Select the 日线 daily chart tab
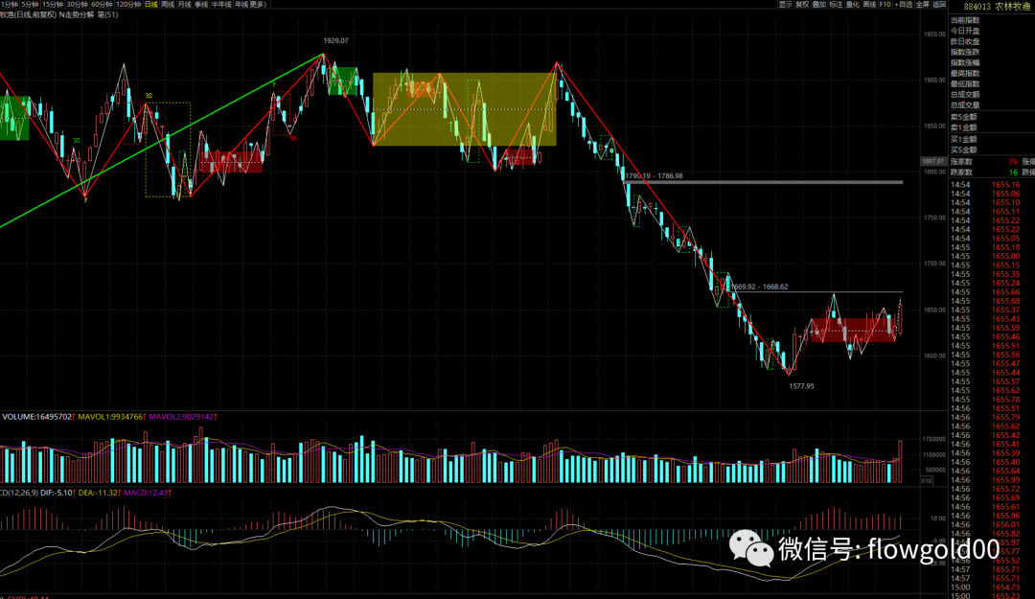 point(151,5)
